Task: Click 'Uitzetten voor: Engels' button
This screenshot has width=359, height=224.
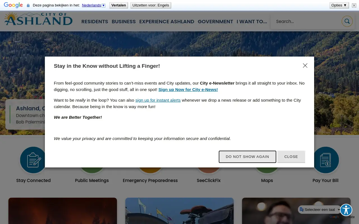Action: tap(151, 5)
